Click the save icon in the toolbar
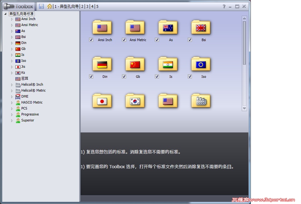Screen dimensions: 301x204 [x=41, y=6]
